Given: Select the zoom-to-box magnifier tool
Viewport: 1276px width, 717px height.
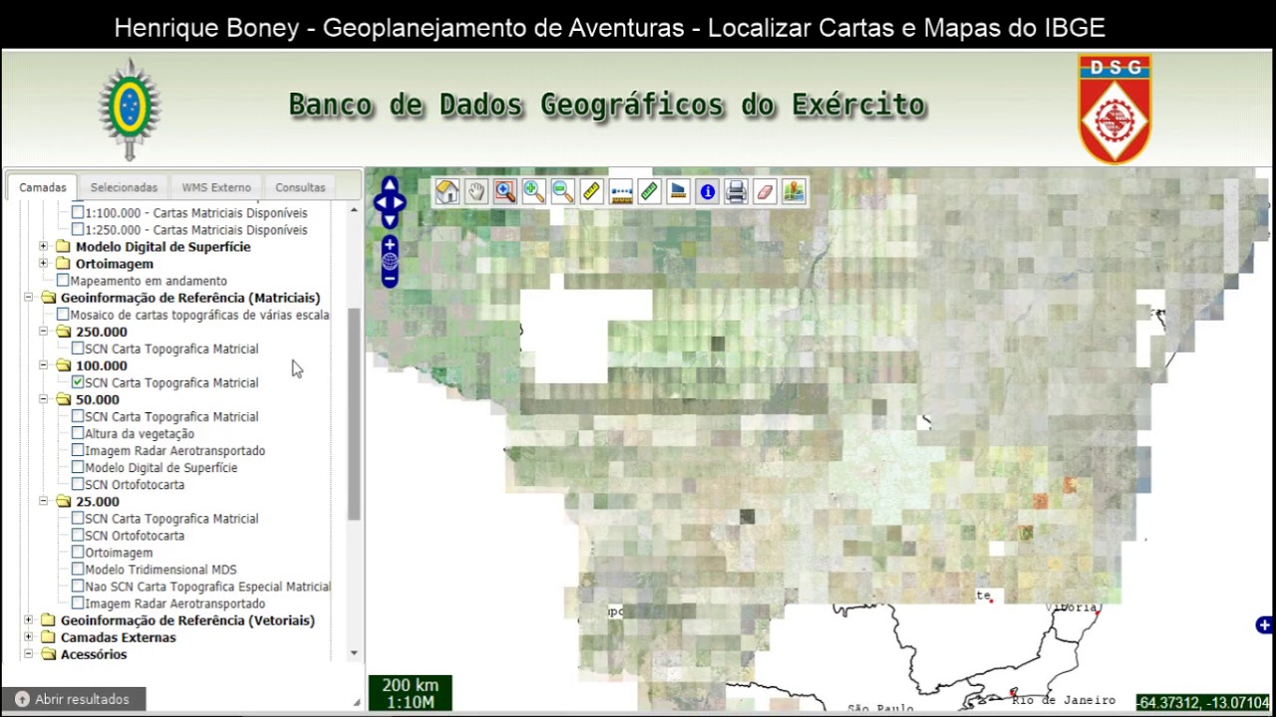Looking at the screenshot, I should click(505, 191).
